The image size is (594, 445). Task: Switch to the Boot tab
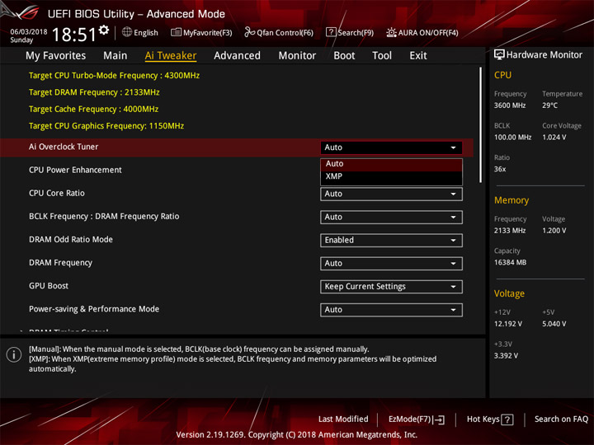coord(344,56)
